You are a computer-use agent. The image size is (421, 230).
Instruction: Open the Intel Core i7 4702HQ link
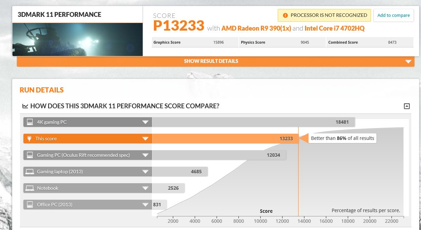(334, 28)
